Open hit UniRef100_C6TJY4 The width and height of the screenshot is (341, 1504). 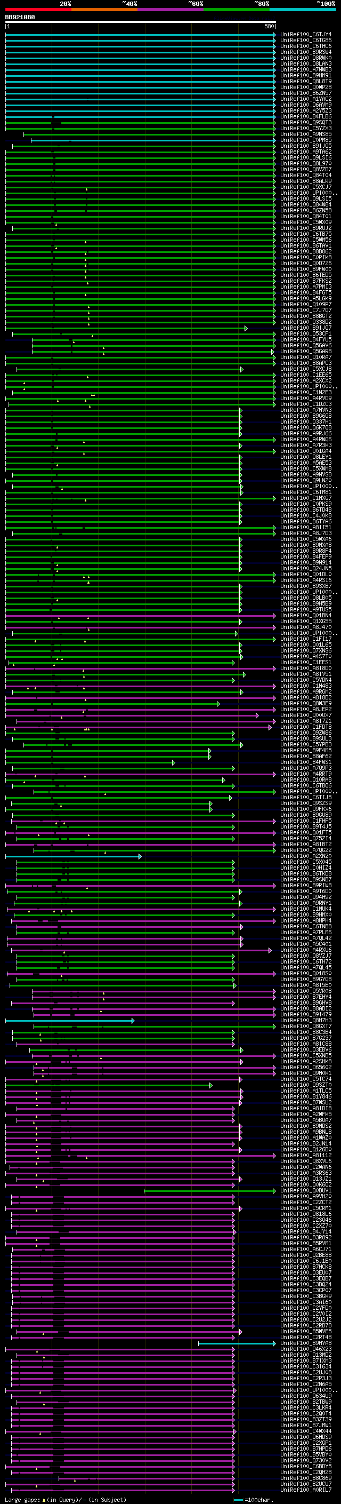pos(306,35)
